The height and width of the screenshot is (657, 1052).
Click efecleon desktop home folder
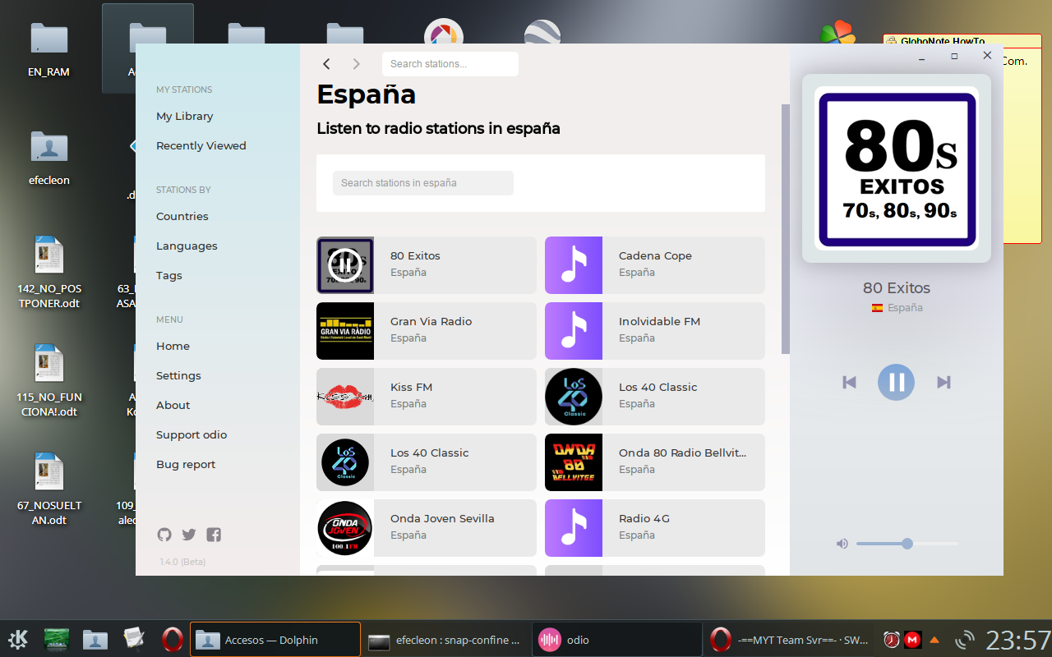coord(49,158)
